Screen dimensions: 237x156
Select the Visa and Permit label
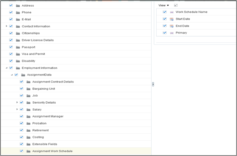coord(33,54)
